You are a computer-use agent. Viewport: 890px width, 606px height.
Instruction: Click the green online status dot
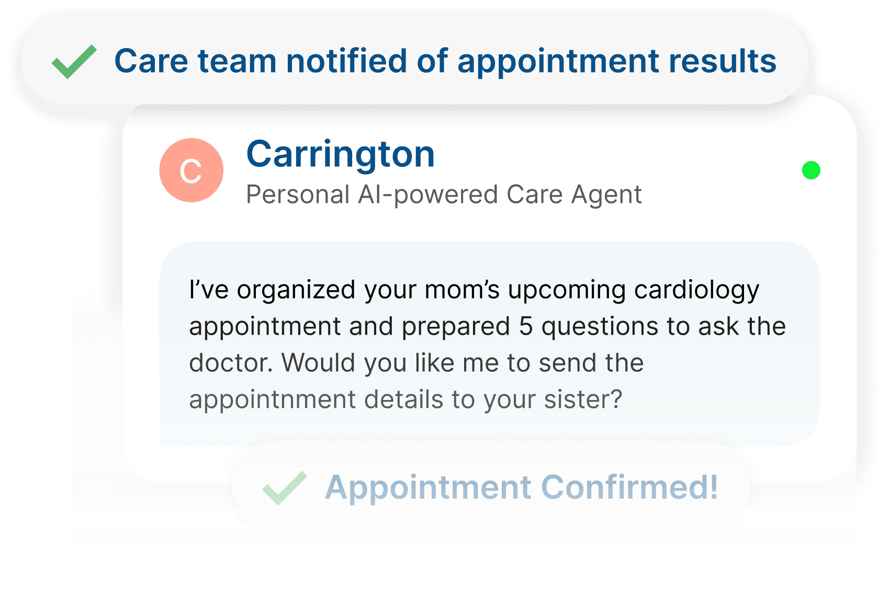[x=811, y=170]
